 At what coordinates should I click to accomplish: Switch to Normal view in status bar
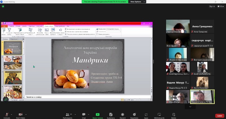point(122,100)
